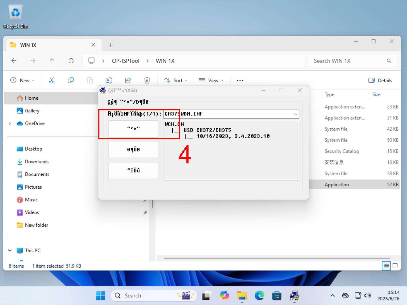Open Microsoft Edge from the taskbar
The height and width of the screenshot is (305, 407).
(259, 296)
